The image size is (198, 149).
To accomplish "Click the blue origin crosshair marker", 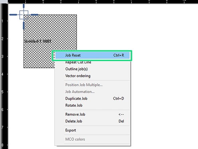I will tap(24, 15).
